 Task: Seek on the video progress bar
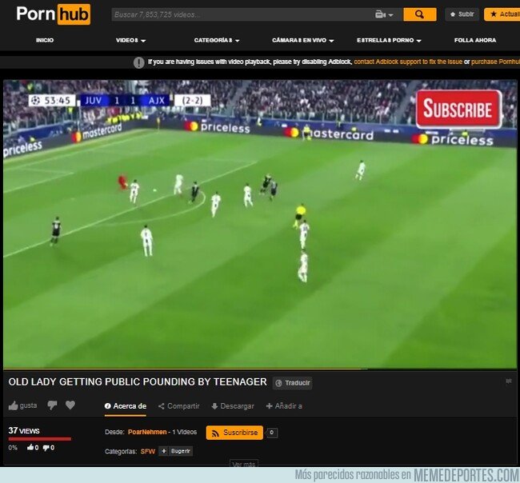pos(260,369)
